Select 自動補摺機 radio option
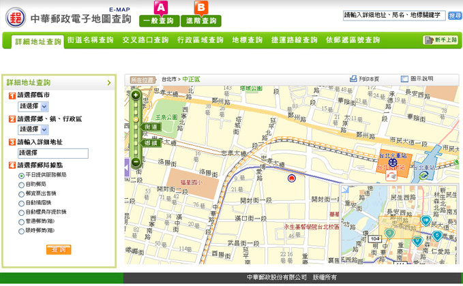Viewport: 463px width, 286px height. point(21,204)
